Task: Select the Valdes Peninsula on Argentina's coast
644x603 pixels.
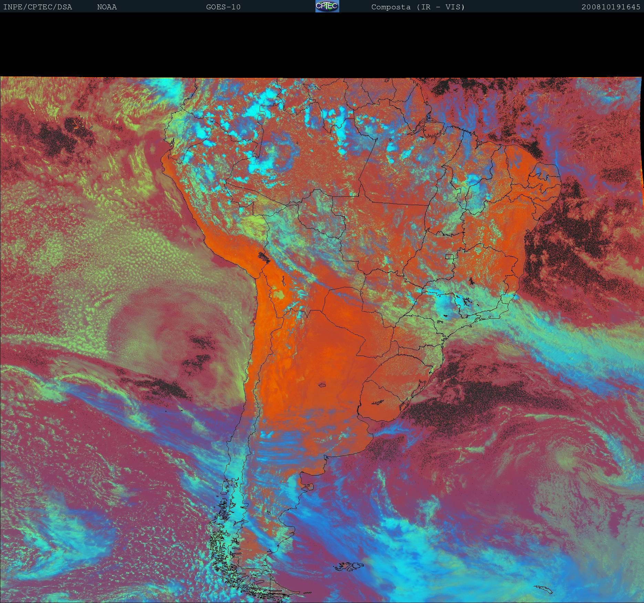Action: click(311, 487)
